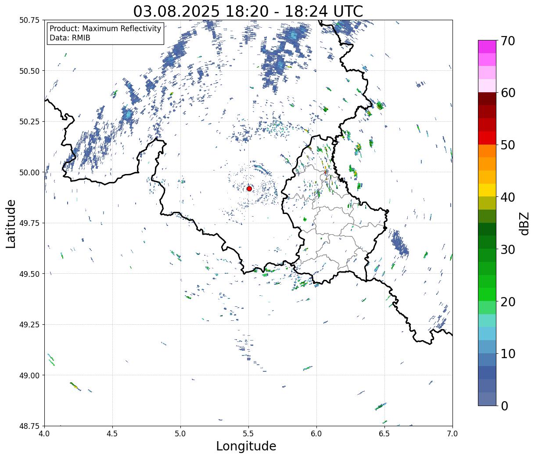Click latitude tick label 49.50
Image resolution: width=535 pixels, height=457 pixels.
click(29, 274)
